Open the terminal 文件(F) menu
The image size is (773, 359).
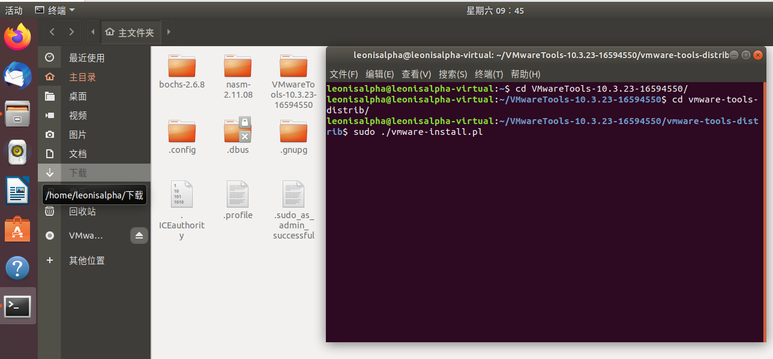[344, 74]
